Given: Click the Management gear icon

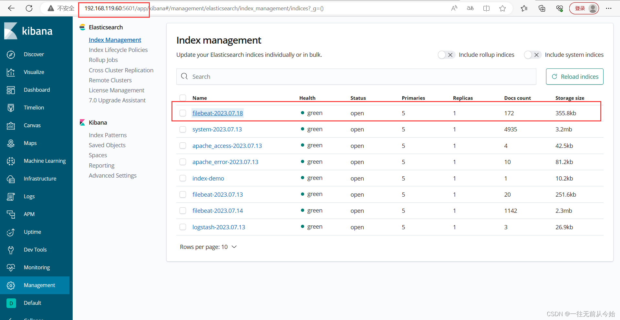Looking at the screenshot, I should (11, 285).
